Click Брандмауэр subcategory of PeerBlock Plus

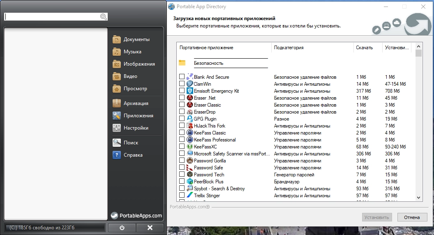pyautogui.click(x=286, y=182)
